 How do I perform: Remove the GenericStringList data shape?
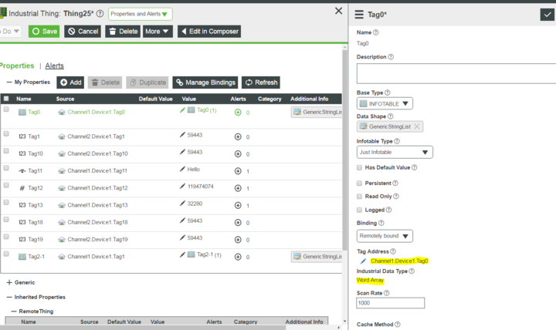(417, 126)
